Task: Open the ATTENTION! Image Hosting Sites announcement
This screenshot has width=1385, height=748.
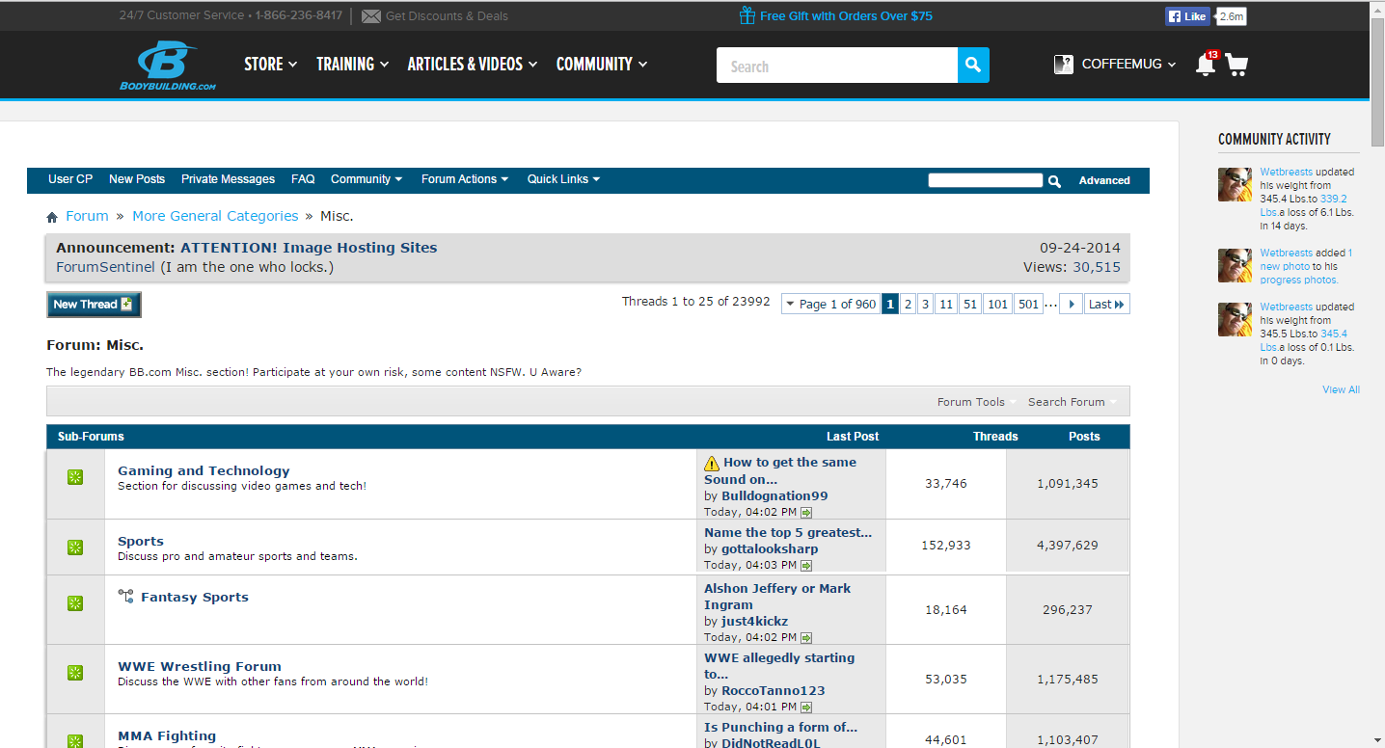Action: (x=309, y=248)
